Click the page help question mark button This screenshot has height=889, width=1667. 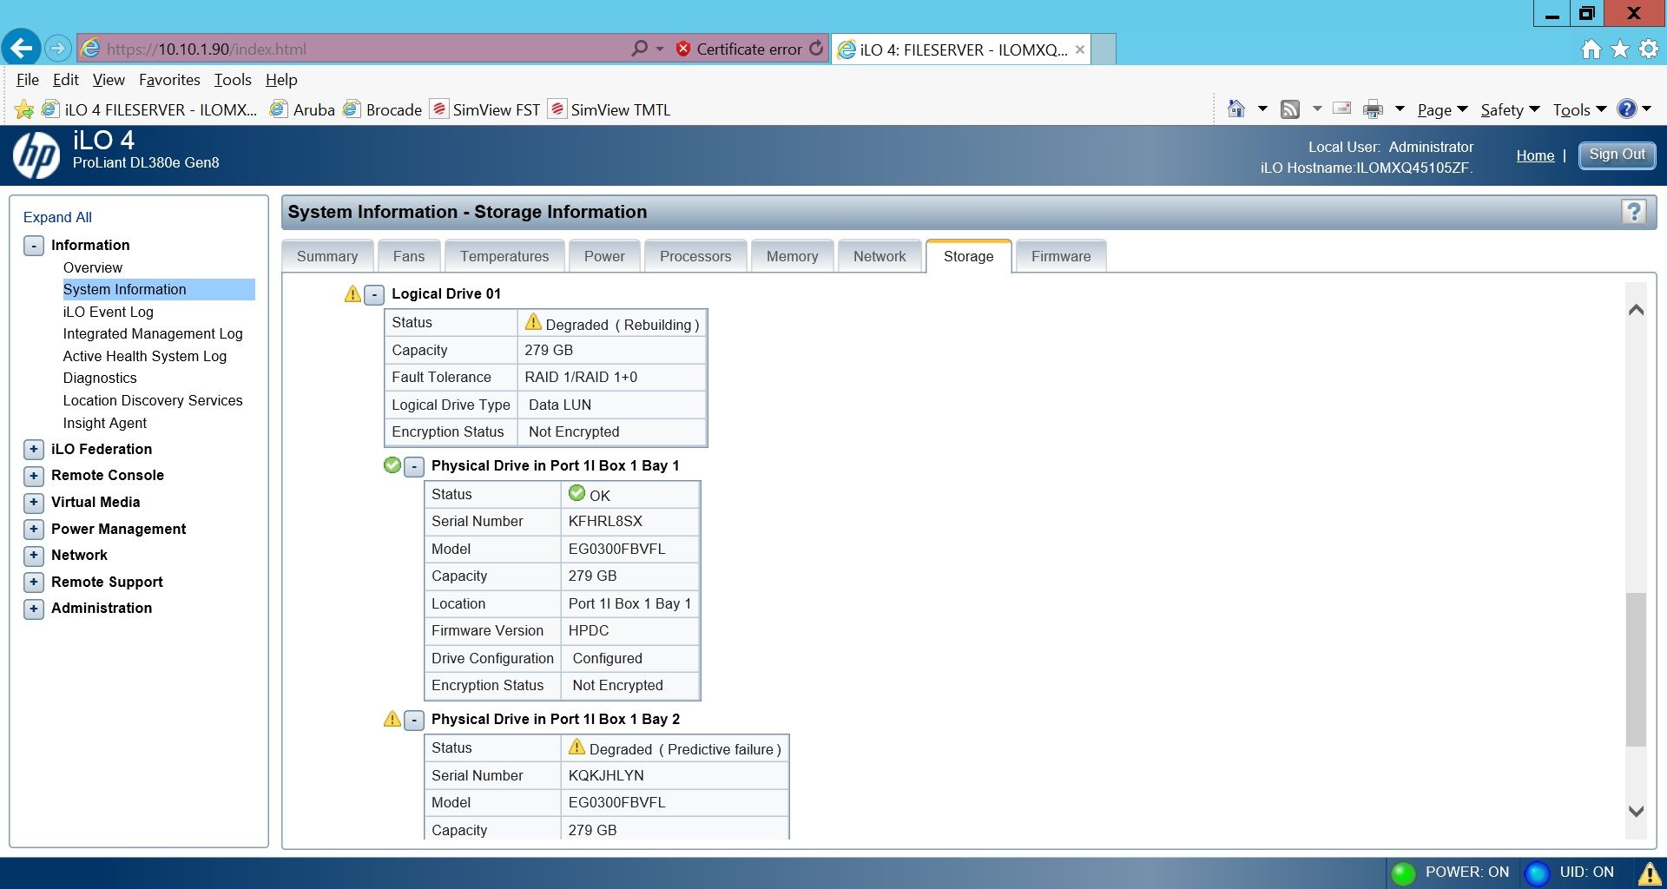1633,212
